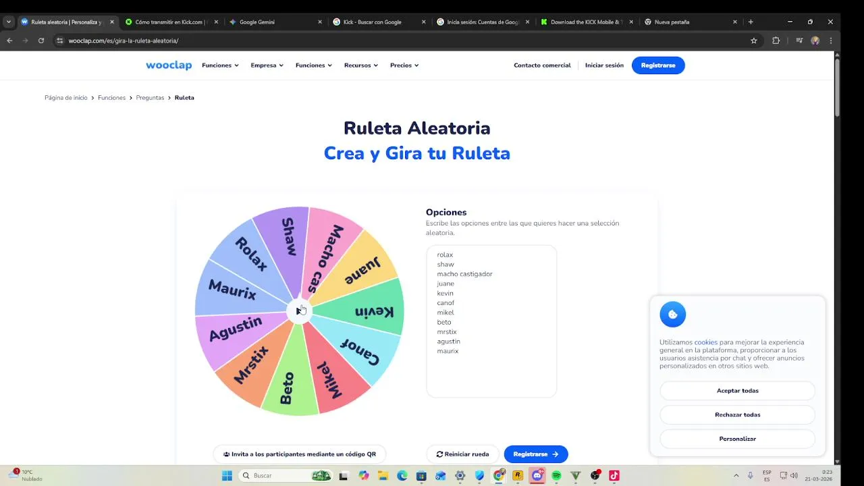
Task: Switch to Download the KICK Mobile tab
Action: click(587, 22)
